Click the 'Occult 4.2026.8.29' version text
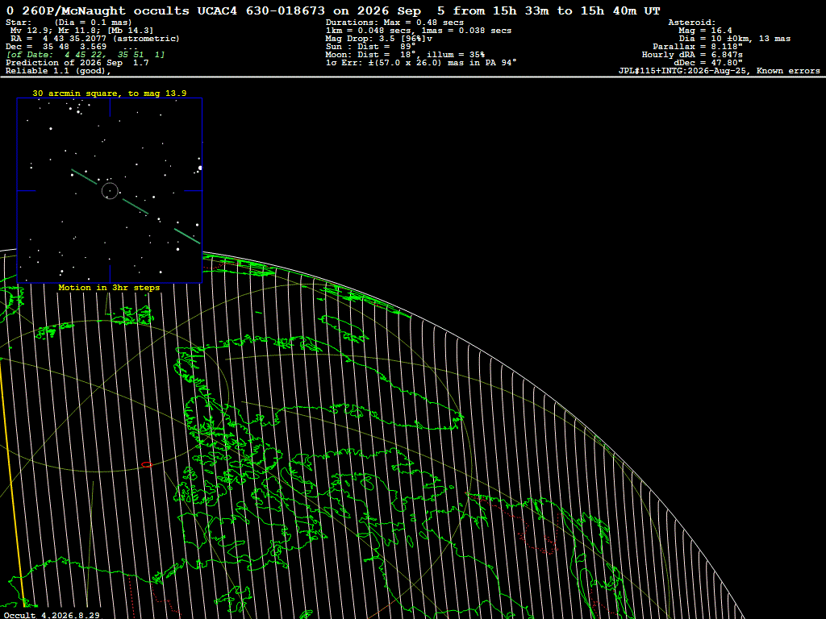 [x=52, y=615]
